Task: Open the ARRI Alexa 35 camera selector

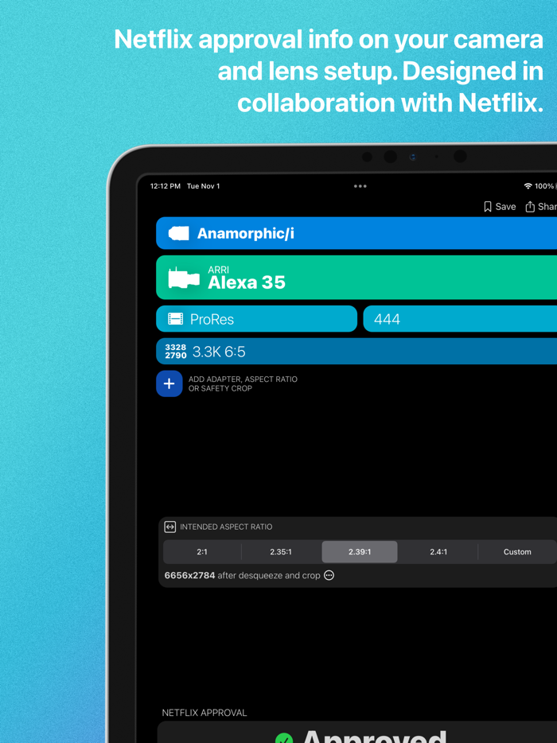Action: click(x=356, y=278)
